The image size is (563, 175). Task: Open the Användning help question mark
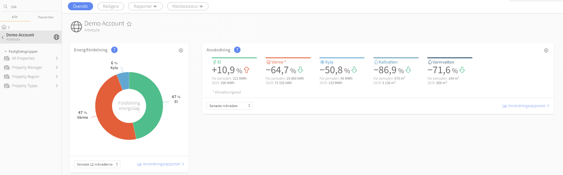coord(237,50)
